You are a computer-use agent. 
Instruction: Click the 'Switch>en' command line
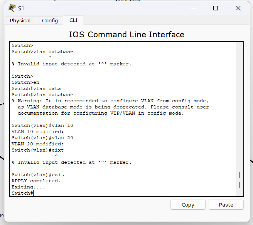(x=25, y=82)
